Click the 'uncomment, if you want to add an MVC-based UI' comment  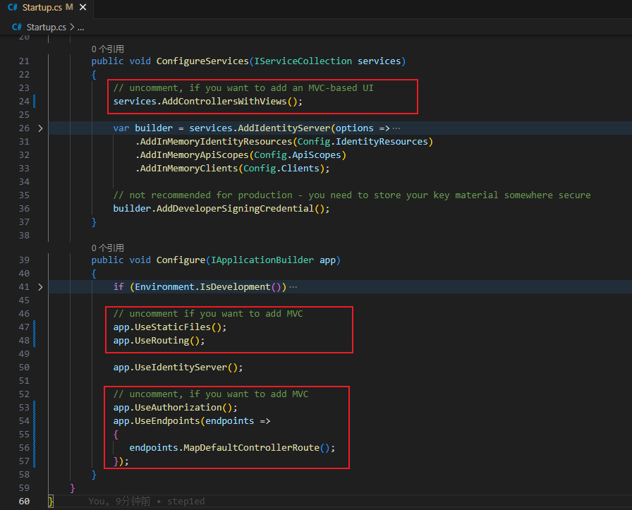[243, 88]
